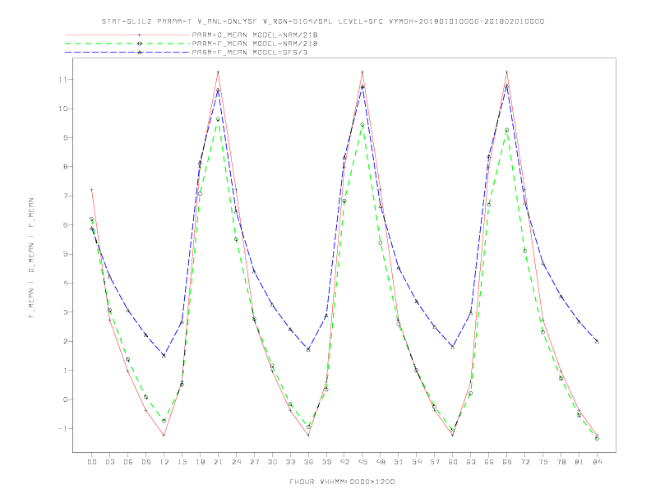Click x-axis tick label 12

(x=164, y=462)
